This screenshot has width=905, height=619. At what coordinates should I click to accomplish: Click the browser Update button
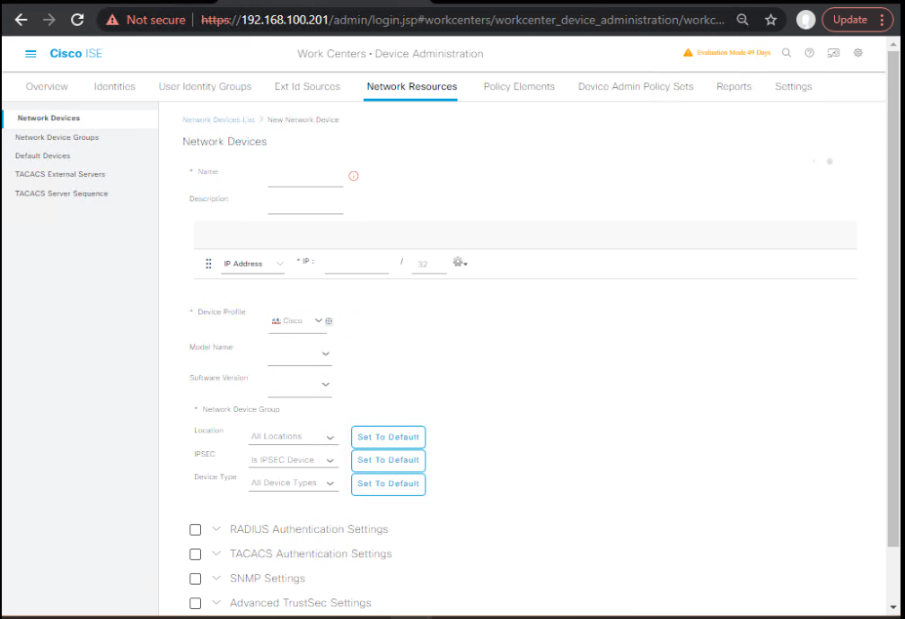pos(849,20)
